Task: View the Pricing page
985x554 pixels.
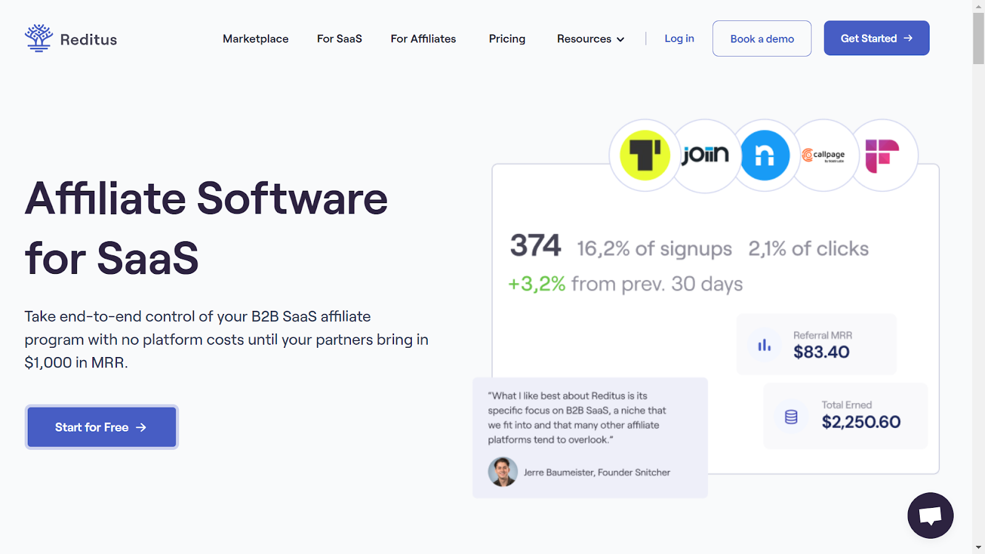Action: (507, 39)
